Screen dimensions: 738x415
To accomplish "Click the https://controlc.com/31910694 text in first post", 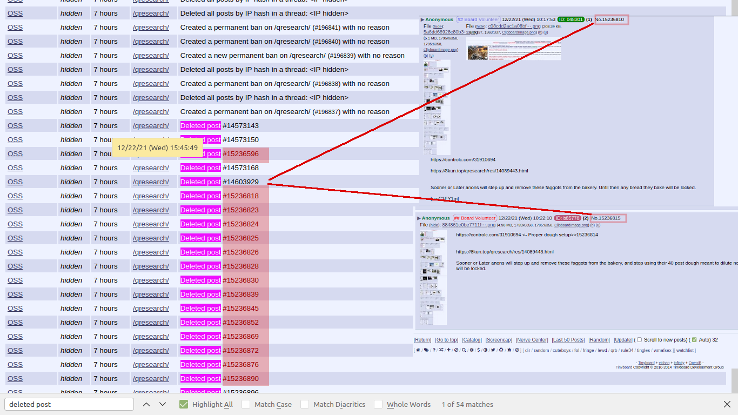I will coord(463,159).
